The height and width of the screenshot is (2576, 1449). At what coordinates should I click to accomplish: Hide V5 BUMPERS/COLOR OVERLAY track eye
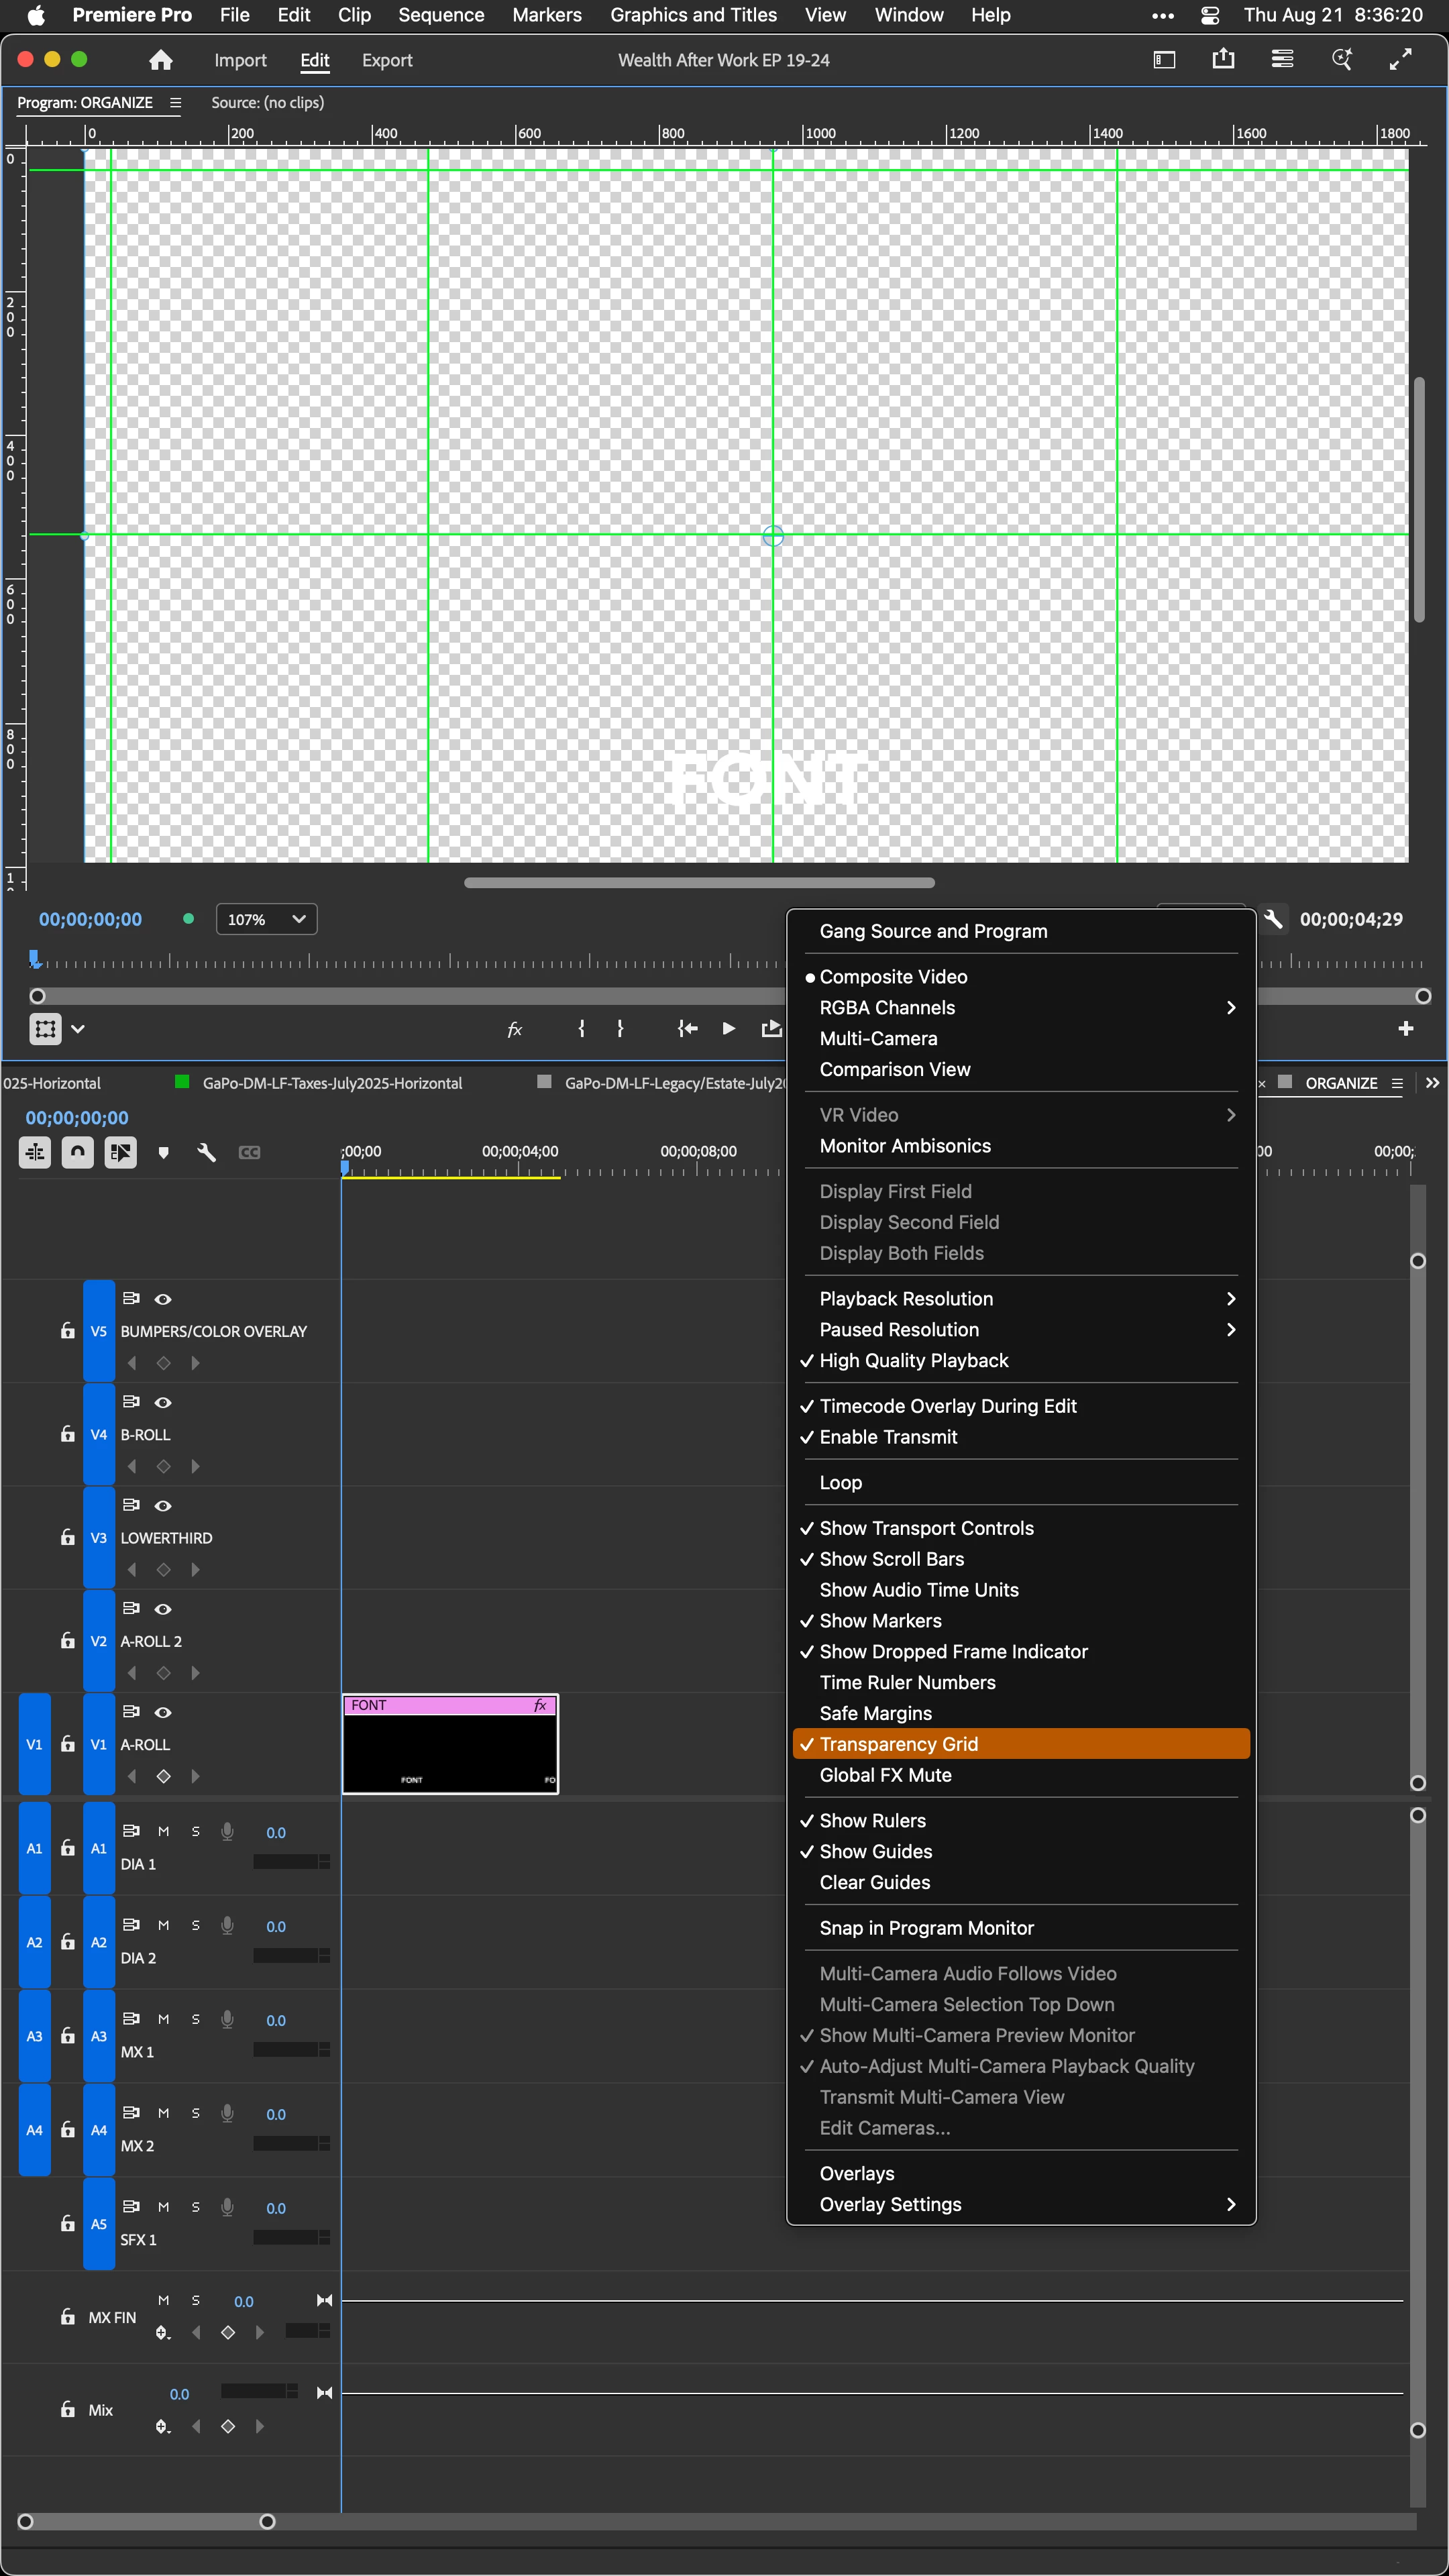coord(163,1299)
